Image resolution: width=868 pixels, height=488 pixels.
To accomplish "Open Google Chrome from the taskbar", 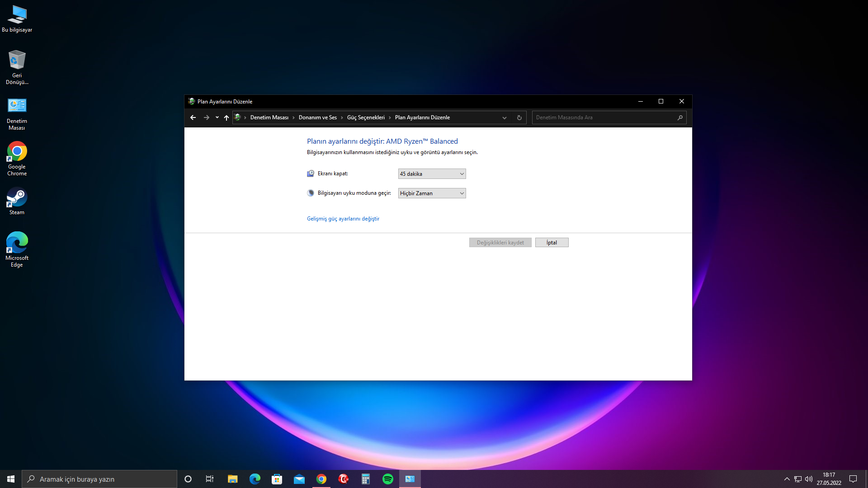I will point(321,479).
